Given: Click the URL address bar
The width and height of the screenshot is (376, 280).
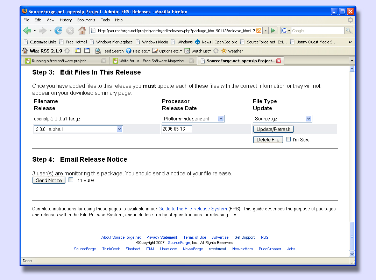Looking at the screenshot, I should (x=176, y=31).
